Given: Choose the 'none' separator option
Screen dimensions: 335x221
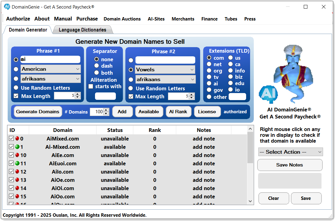Looking at the screenshot, I should (x=97, y=59).
